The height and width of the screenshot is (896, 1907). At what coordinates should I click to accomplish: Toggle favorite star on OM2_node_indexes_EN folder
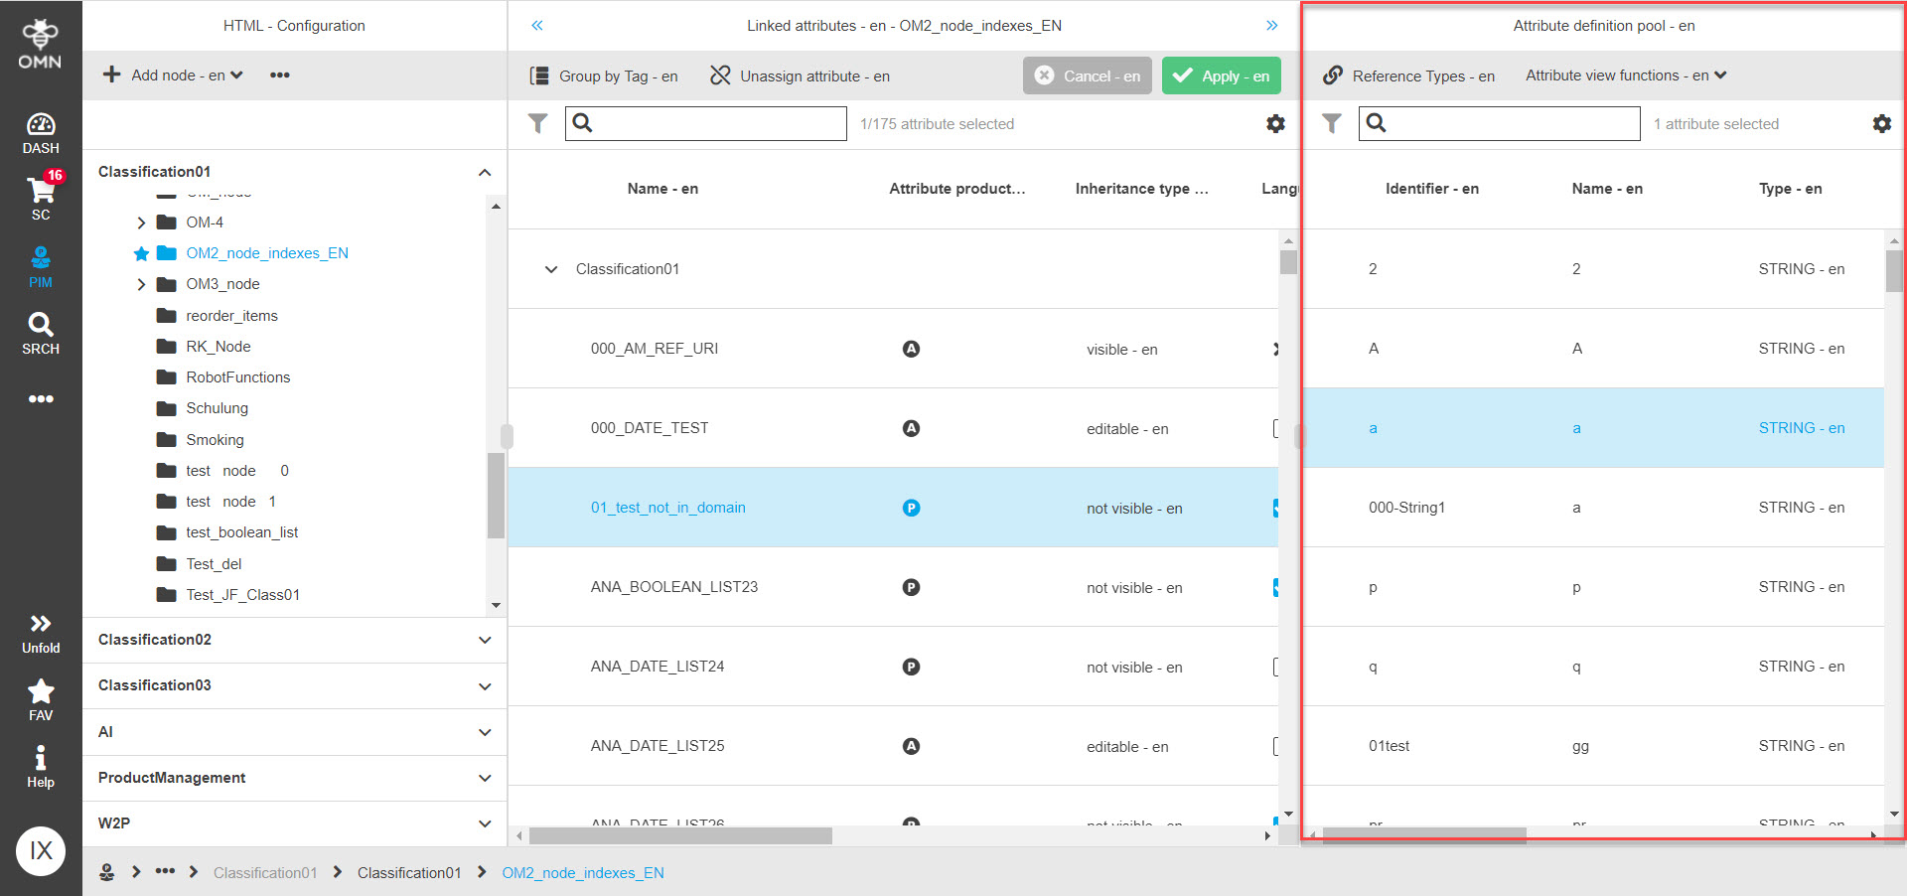tap(141, 253)
